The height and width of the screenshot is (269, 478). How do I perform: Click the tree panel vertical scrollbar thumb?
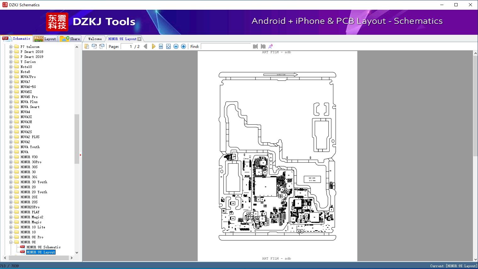[x=77, y=139]
